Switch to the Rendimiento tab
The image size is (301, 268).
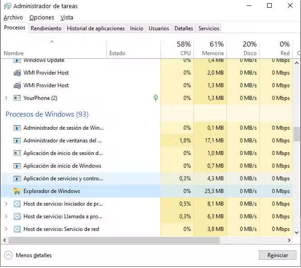tap(46, 28)
